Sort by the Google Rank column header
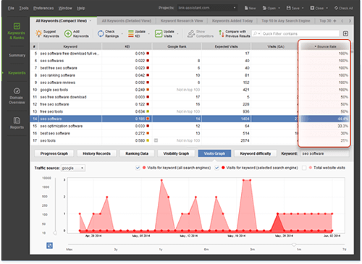 177,46
